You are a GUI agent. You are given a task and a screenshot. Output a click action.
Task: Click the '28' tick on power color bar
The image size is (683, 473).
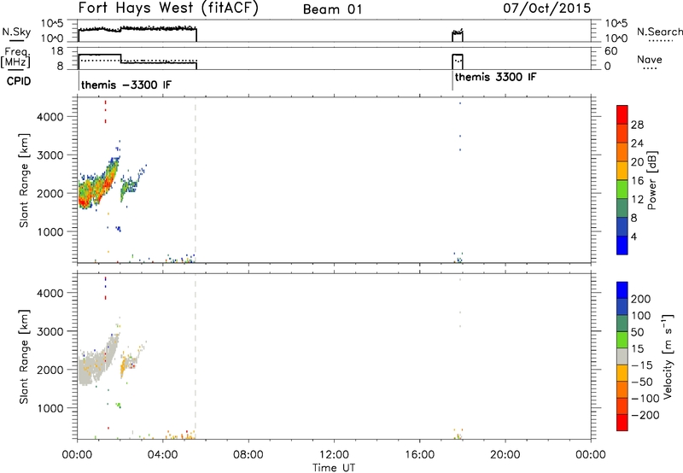pyautogui.click(x=637, y=125)
